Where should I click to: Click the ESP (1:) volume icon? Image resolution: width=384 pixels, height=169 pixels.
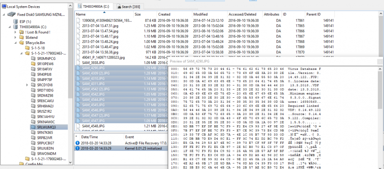(x=16, y=21)
